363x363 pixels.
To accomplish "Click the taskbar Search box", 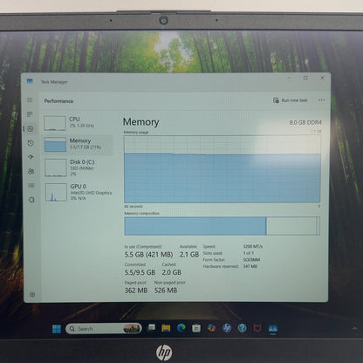I will click(104, 329).
